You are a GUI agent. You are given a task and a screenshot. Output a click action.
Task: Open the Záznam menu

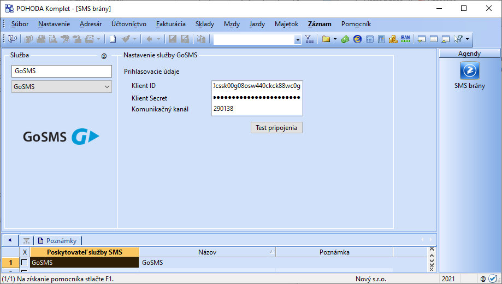coord(320,24)
